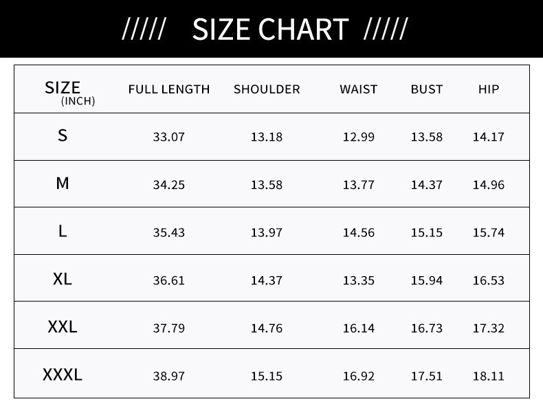This screenshot has height=408, width=543.
Task: Select the S size row label
Action: [x=63, y=135]
